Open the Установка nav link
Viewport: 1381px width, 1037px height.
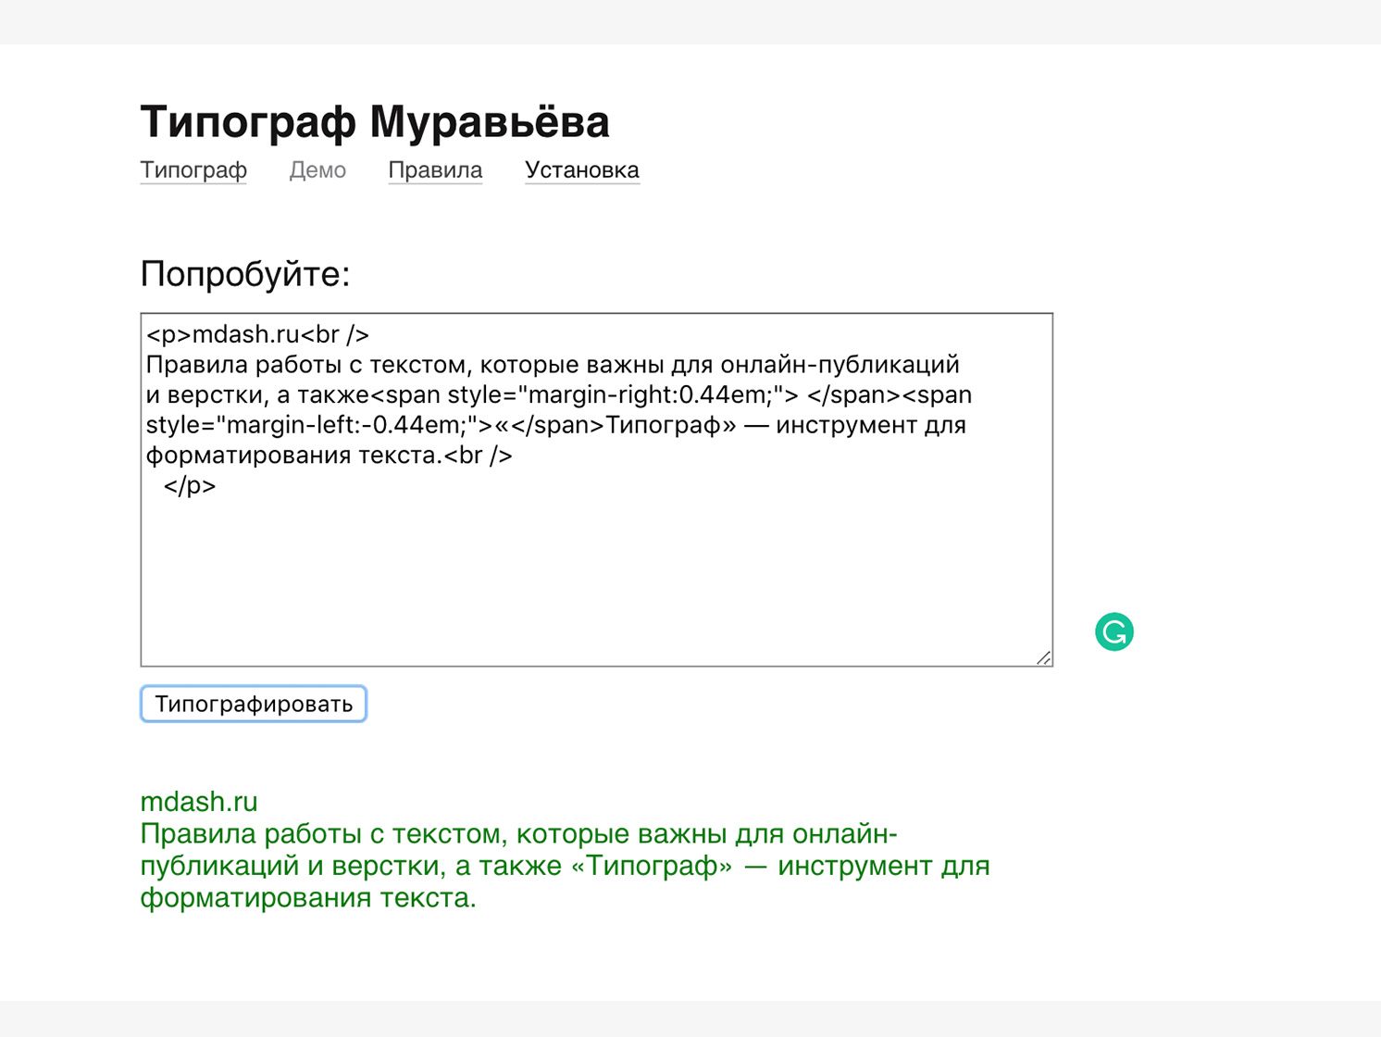point(582,170)
